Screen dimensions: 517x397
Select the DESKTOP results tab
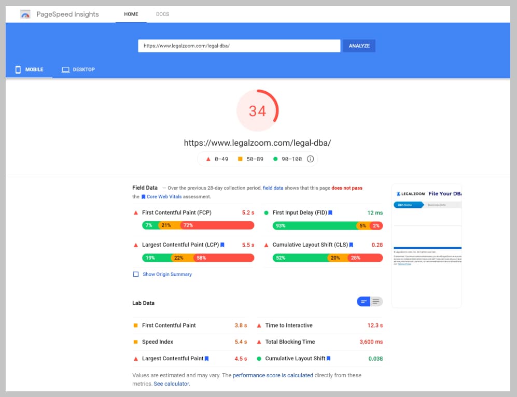78,69
